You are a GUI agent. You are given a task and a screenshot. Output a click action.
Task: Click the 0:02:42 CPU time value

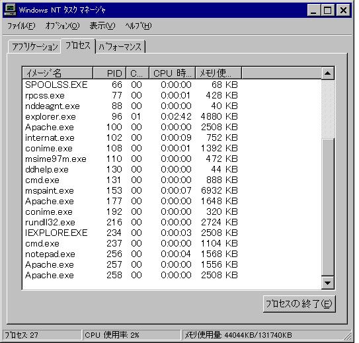176,116
